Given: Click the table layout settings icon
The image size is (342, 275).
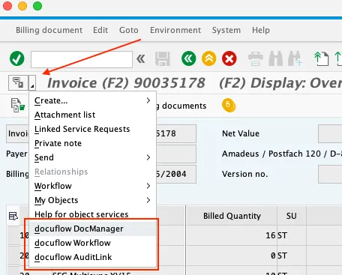Looking at the screenshot, I should 13,216.
